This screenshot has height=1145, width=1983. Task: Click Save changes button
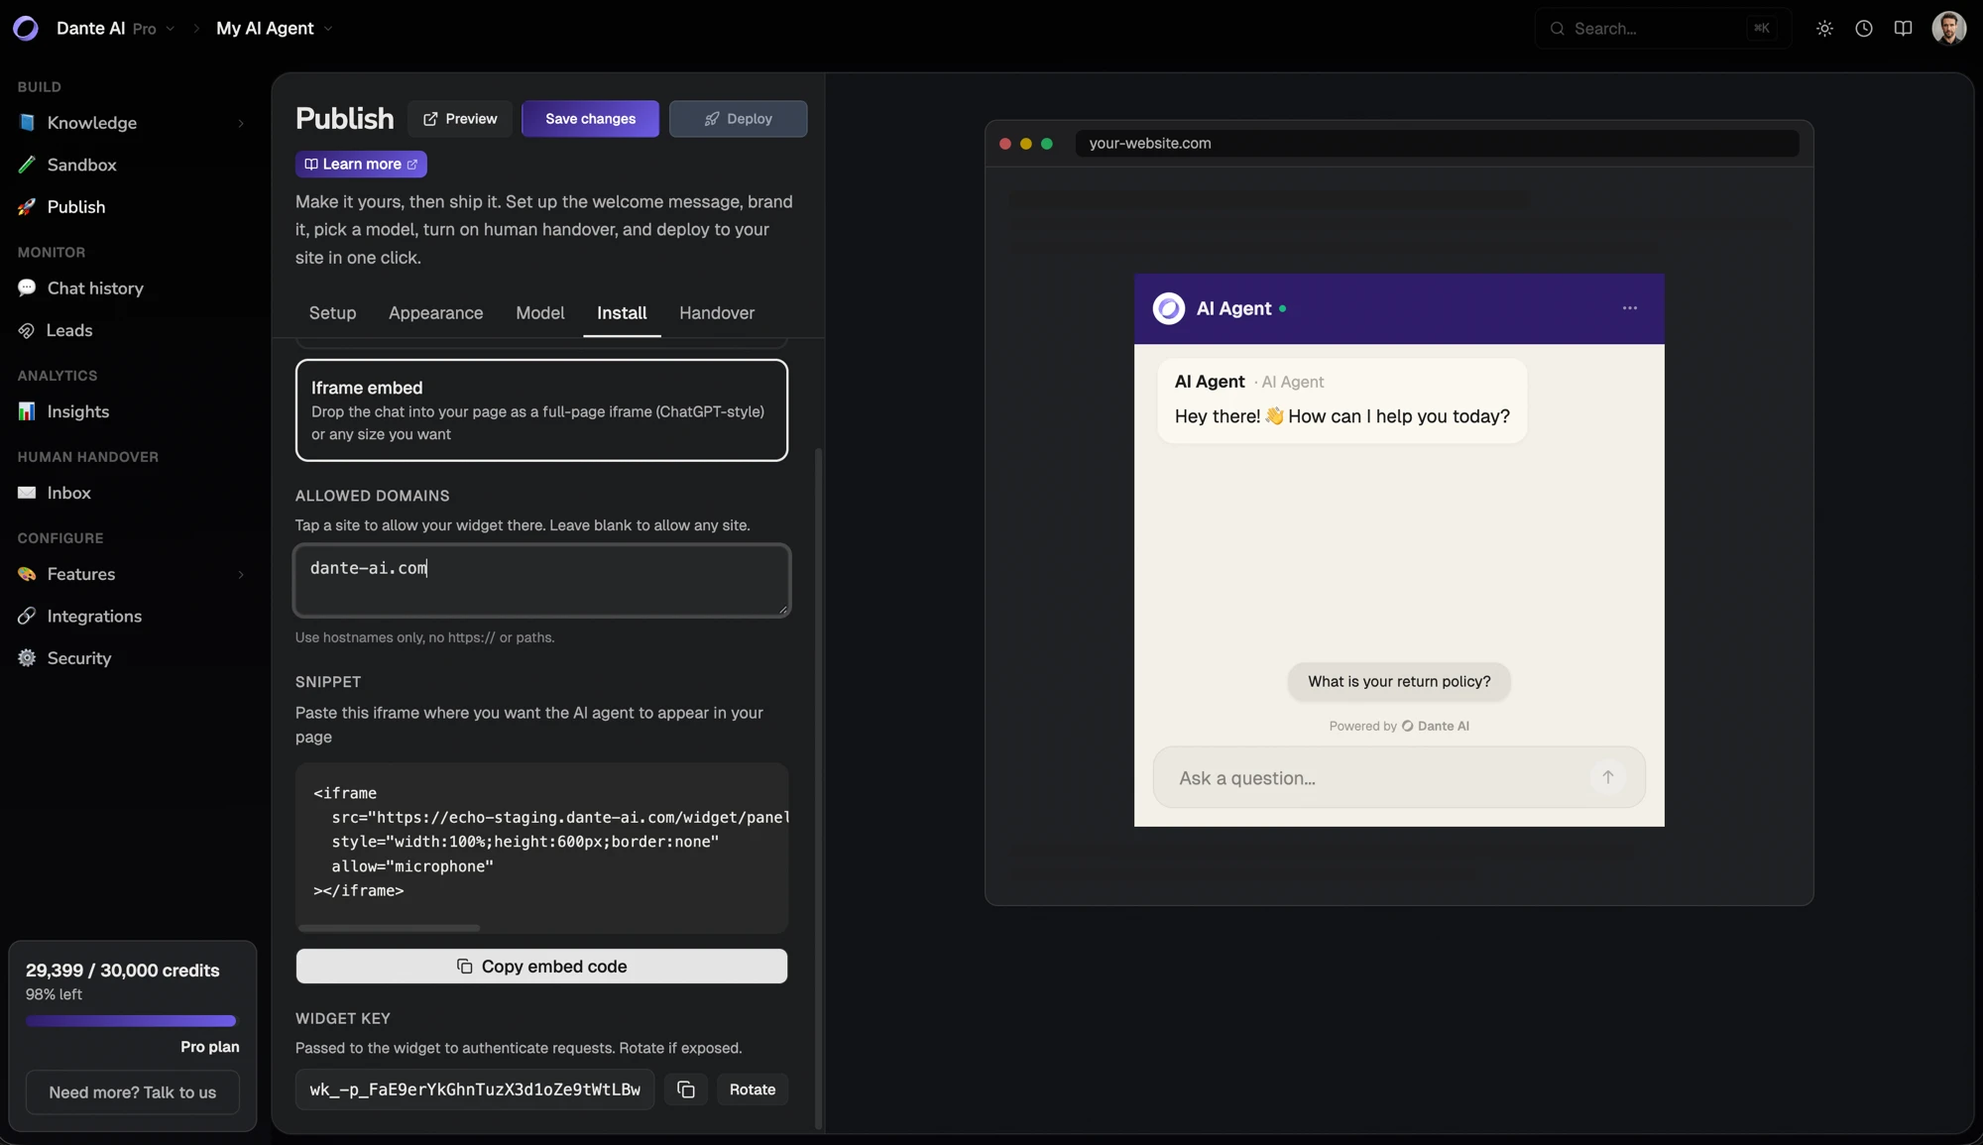(590, 119)
